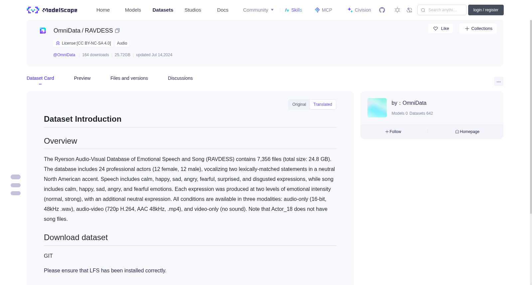532x285 pixels.
Task: Click the "25.72GB" size text
Action: click(122, 55)
